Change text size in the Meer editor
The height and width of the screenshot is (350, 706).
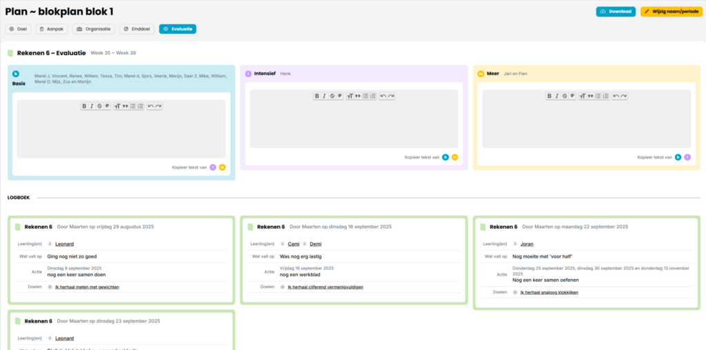[582, 96]
